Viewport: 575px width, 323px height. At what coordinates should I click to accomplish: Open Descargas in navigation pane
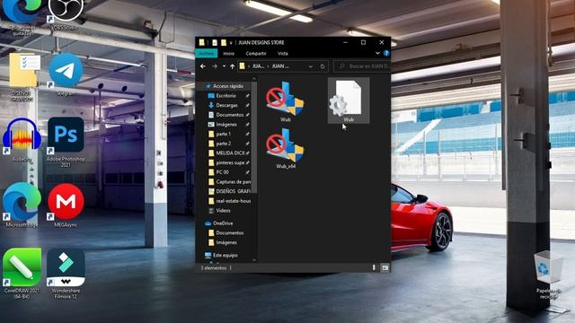(x=226, y=105)
